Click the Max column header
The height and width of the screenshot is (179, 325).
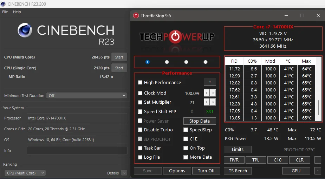click(x=306, y=61)
